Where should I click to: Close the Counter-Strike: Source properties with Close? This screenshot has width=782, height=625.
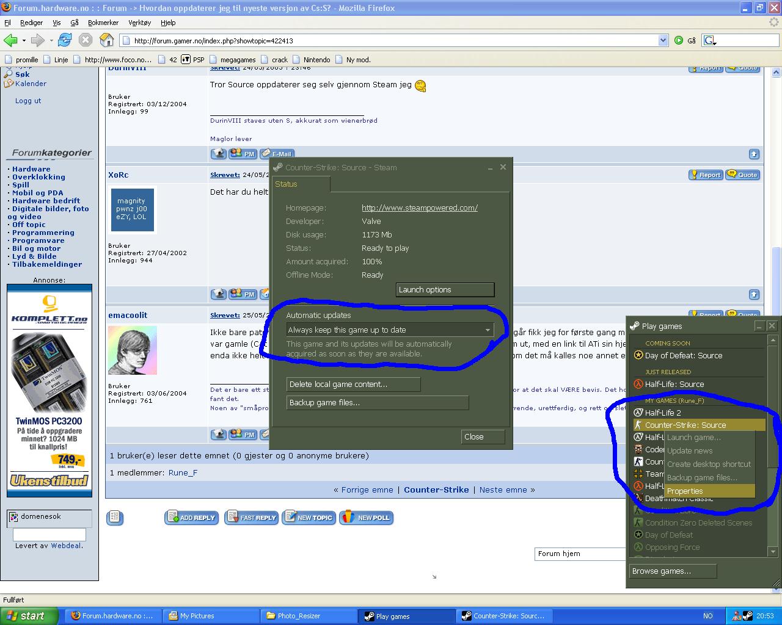pos(483,436)
